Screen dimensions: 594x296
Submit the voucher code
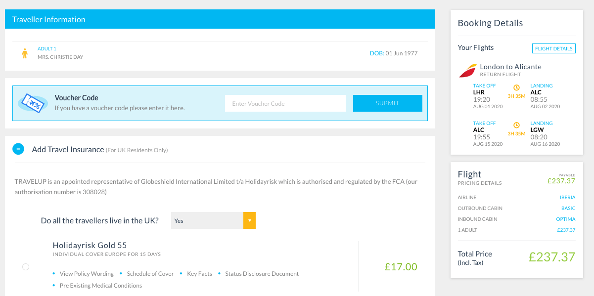coord(387,103)
